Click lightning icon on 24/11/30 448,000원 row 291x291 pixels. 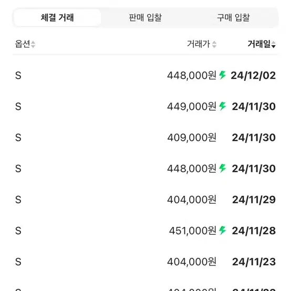pyautogui.click(x=222, y=168)
